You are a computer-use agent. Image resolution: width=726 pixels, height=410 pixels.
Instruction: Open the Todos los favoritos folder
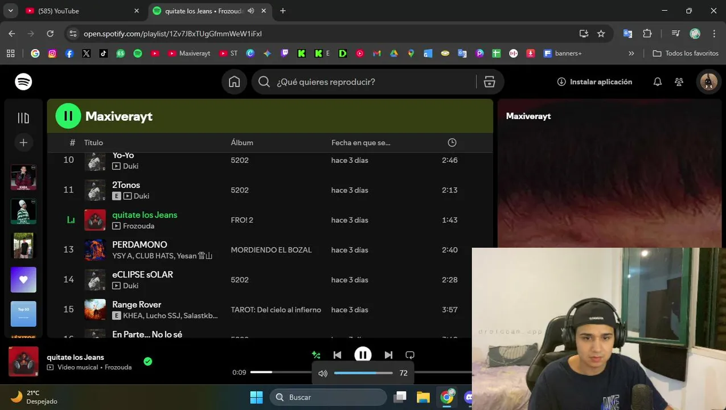686,53
